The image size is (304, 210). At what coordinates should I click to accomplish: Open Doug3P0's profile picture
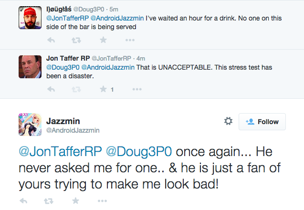(31, 19)
